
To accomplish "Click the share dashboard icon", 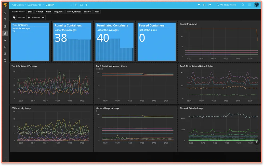I will pos(76,5).
